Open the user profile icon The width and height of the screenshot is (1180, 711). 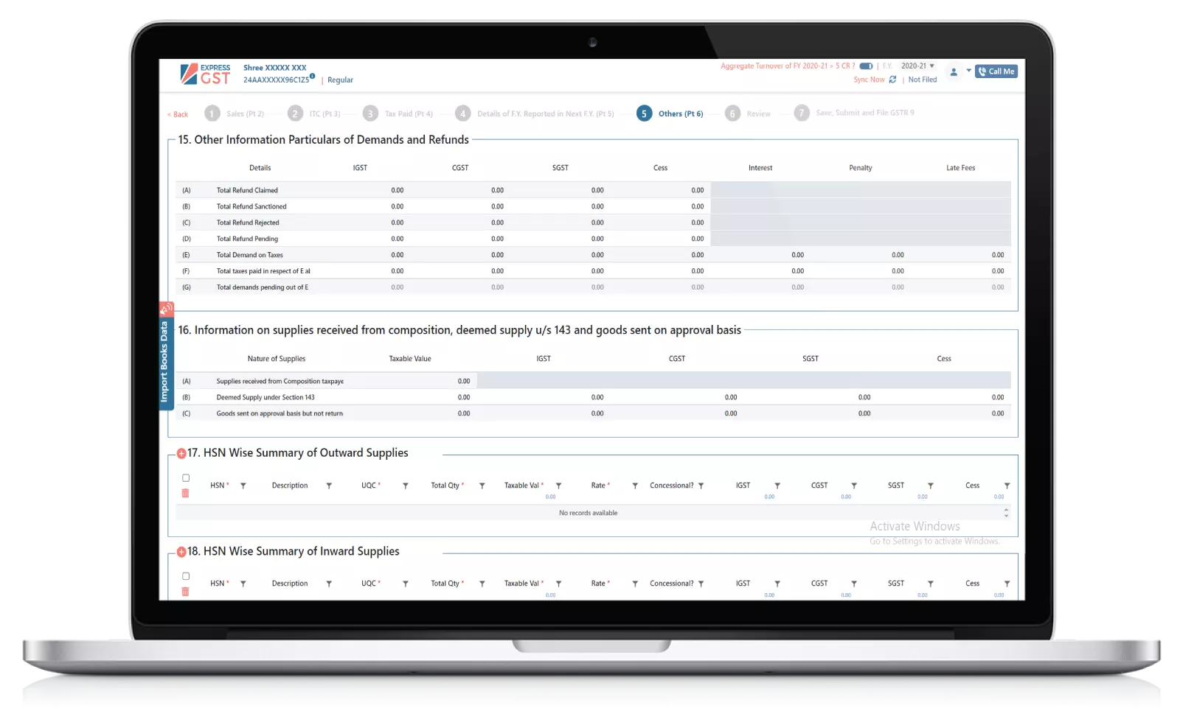(954, 71)
